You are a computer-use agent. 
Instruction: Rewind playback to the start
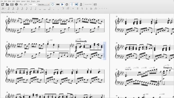pyautogui.click(x=58, y=4)
